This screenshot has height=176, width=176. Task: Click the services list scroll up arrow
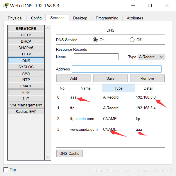48,28
